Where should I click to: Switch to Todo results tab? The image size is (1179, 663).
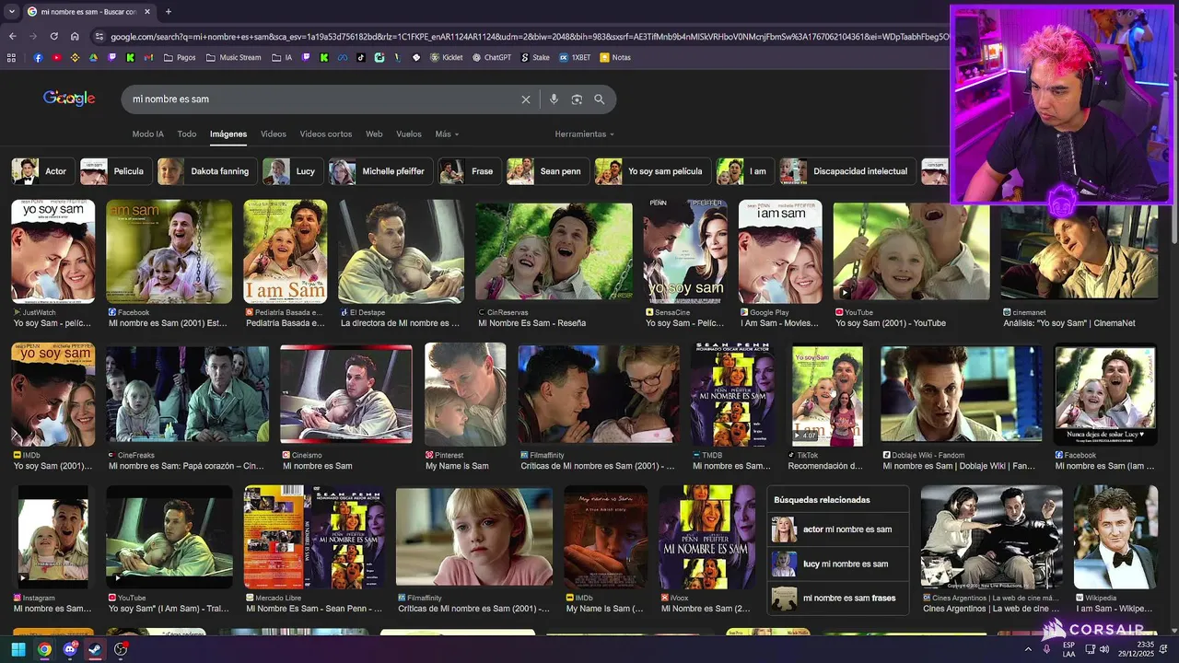187,134
